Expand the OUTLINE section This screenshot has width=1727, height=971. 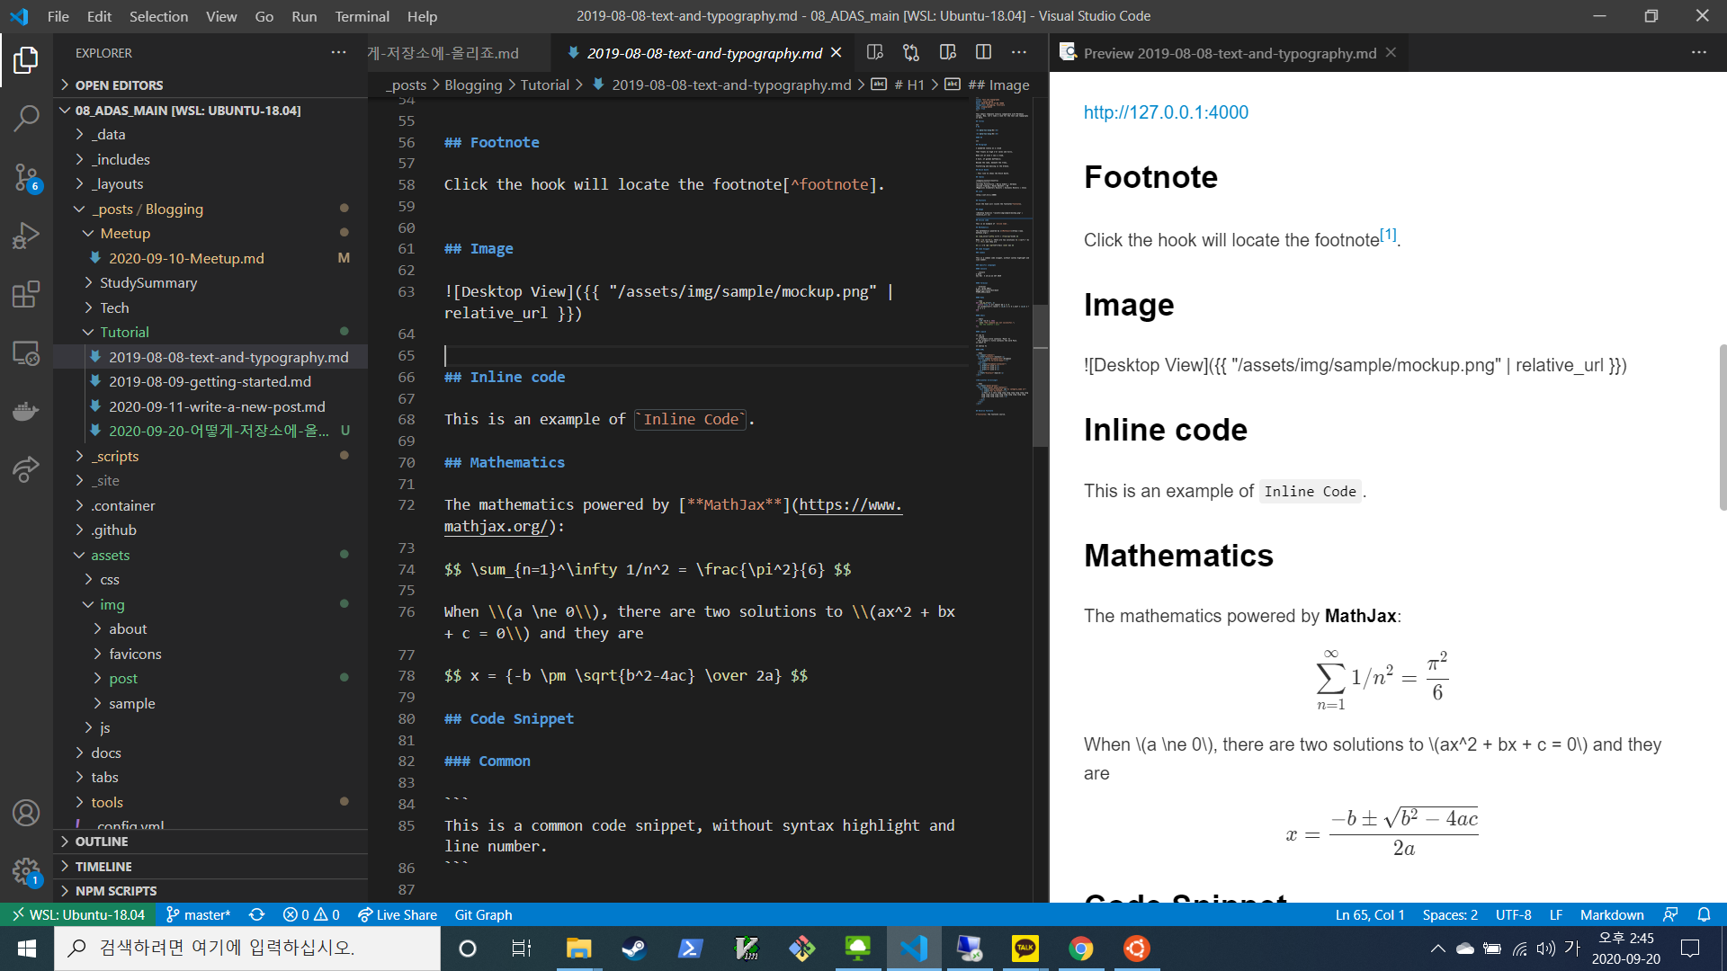coord(102,842)
